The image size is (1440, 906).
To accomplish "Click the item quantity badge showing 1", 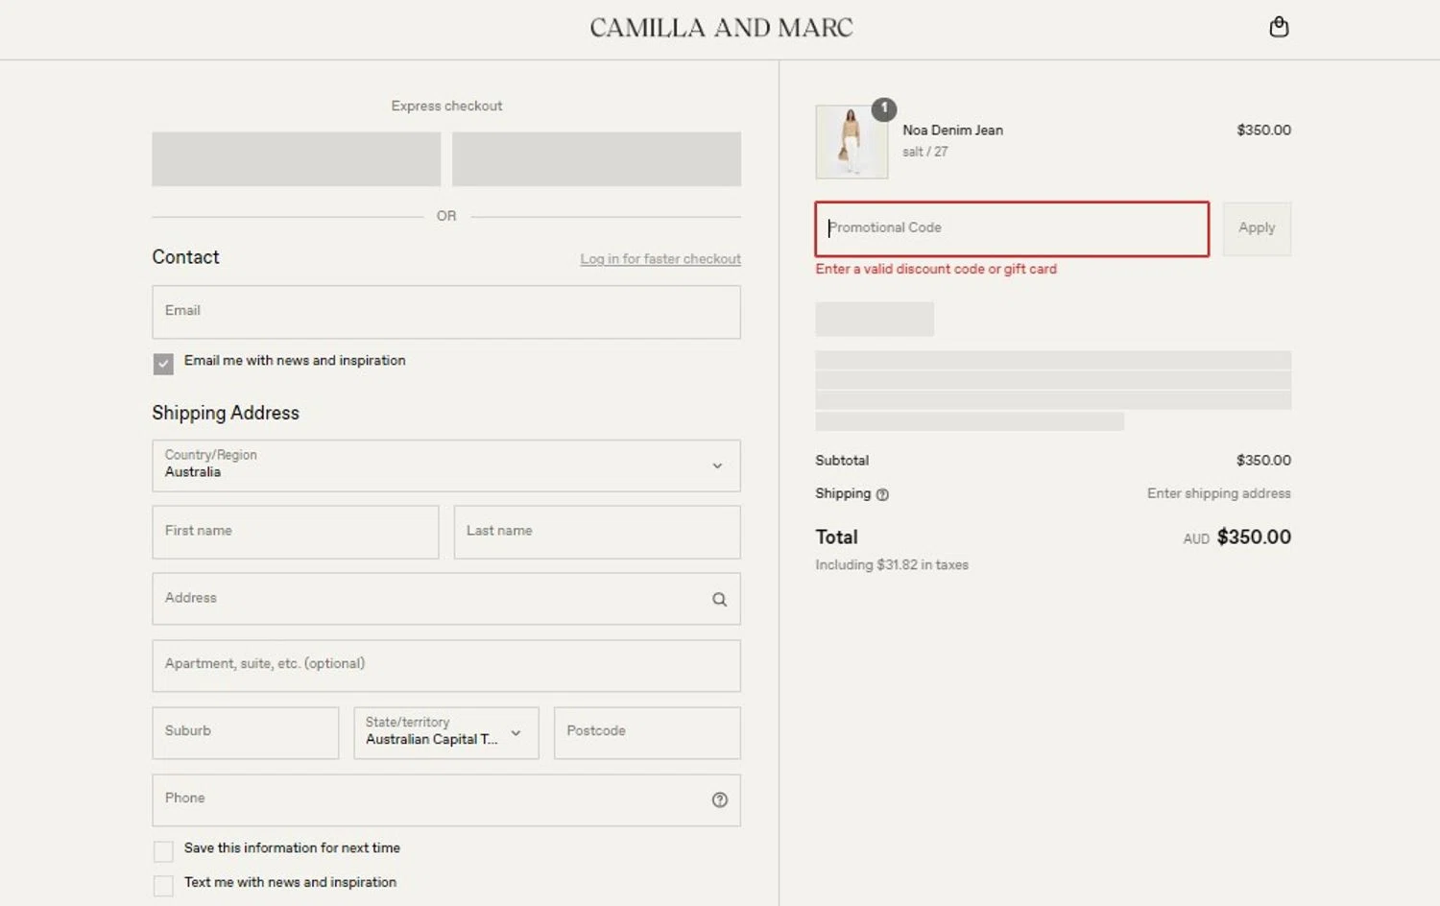I will coord(884,108).
